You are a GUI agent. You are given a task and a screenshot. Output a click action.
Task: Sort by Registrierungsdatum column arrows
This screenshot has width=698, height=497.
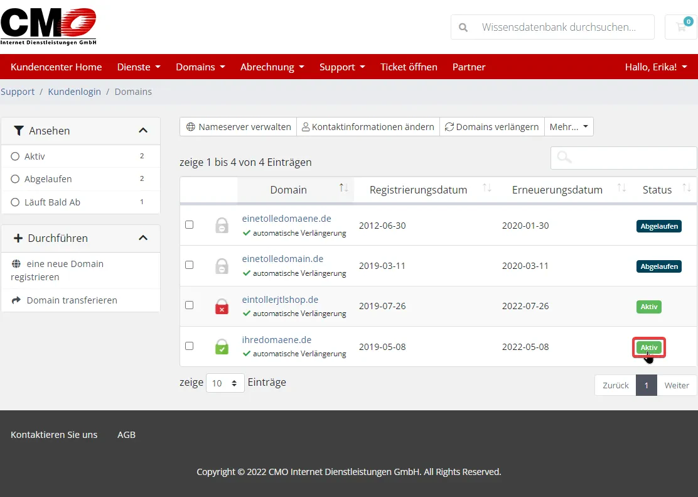coord(487,188)
